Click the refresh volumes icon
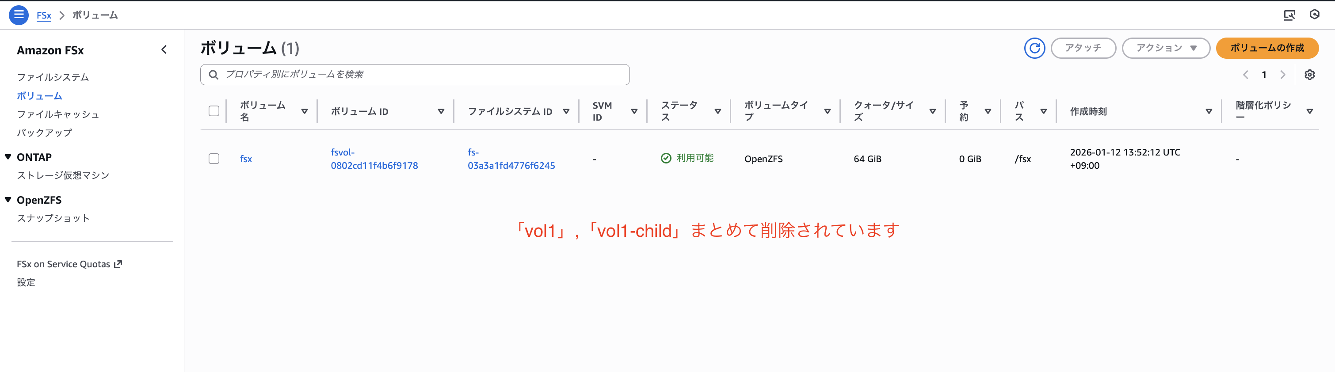Image resolution: width=1335 pixels, height=372 pixels. click(1034, 48)
